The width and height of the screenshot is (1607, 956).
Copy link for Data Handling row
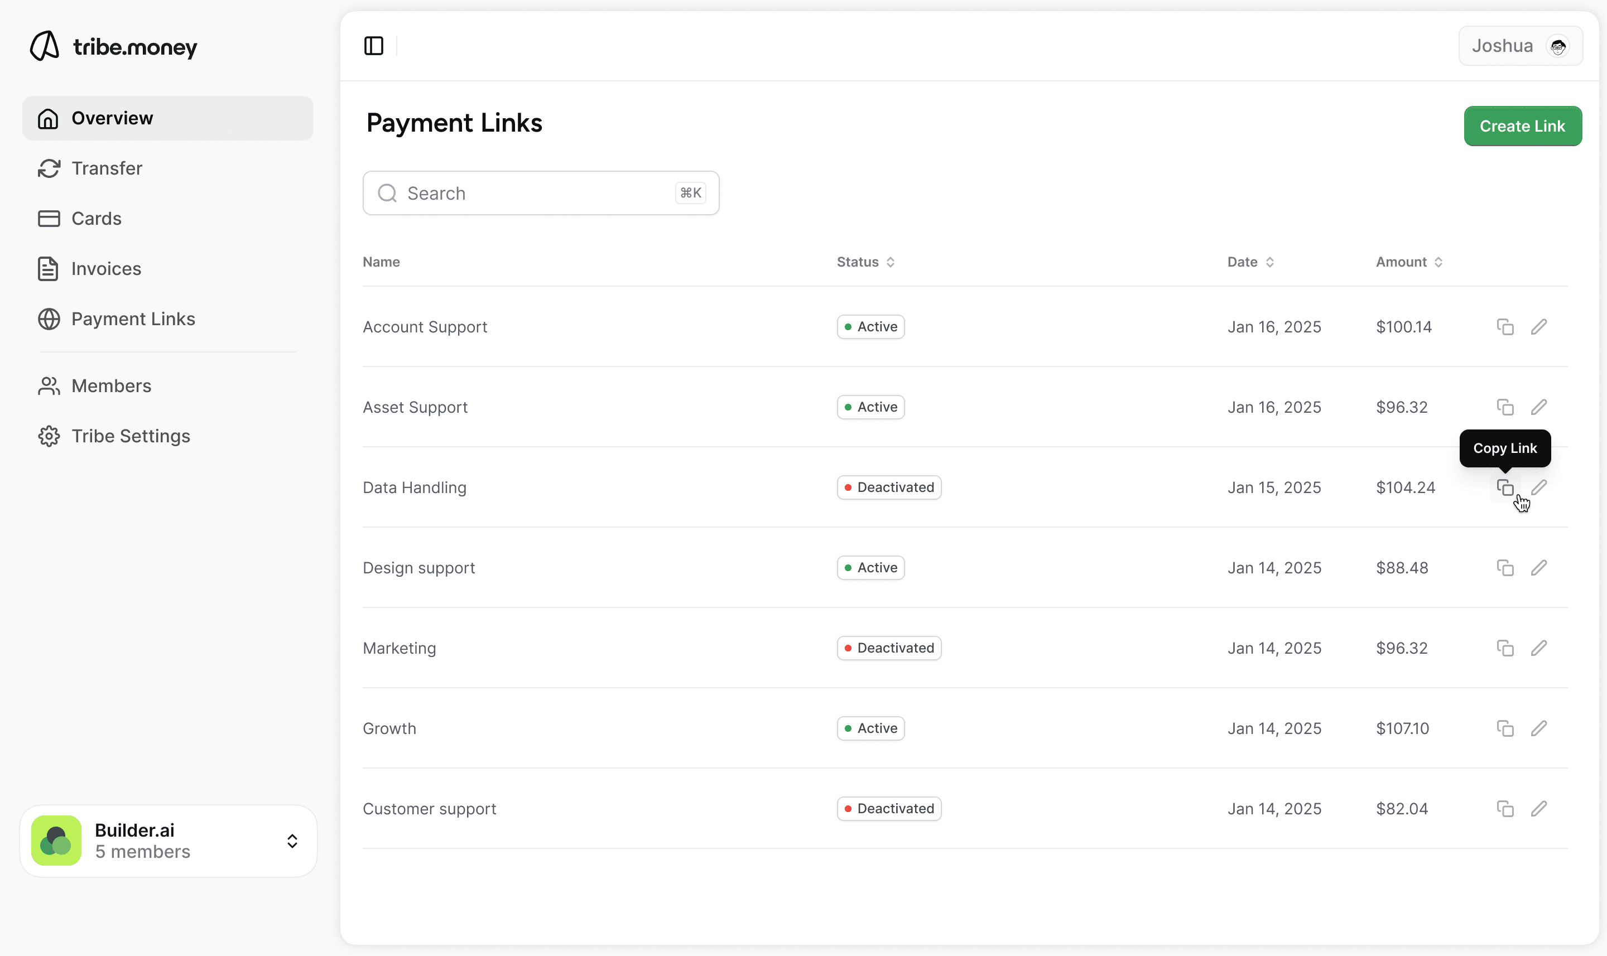click(x=1504, y=487)
